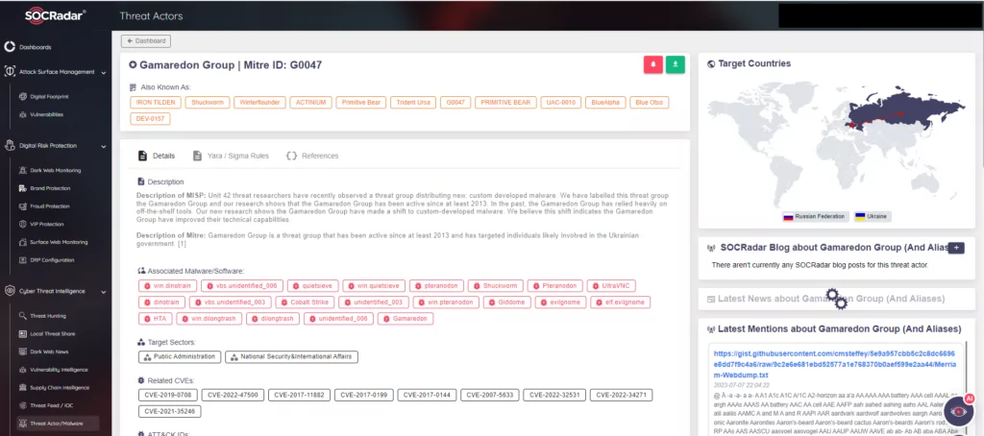
Task: Click Cyber Threat Intelligence shield icon
Action: pos(10,291)
